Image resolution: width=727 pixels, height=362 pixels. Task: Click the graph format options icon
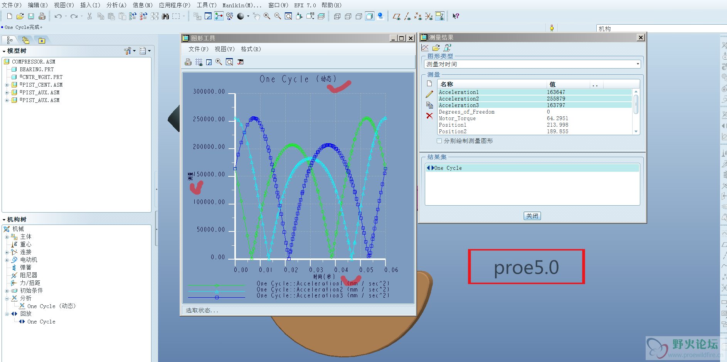240,62
